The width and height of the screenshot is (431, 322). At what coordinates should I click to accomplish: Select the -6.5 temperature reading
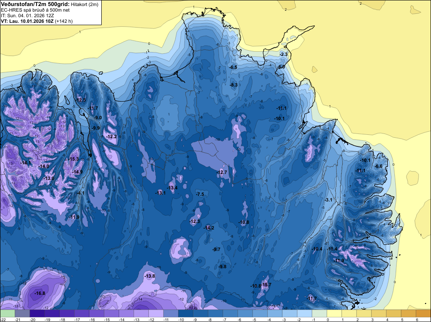point(233,67)
